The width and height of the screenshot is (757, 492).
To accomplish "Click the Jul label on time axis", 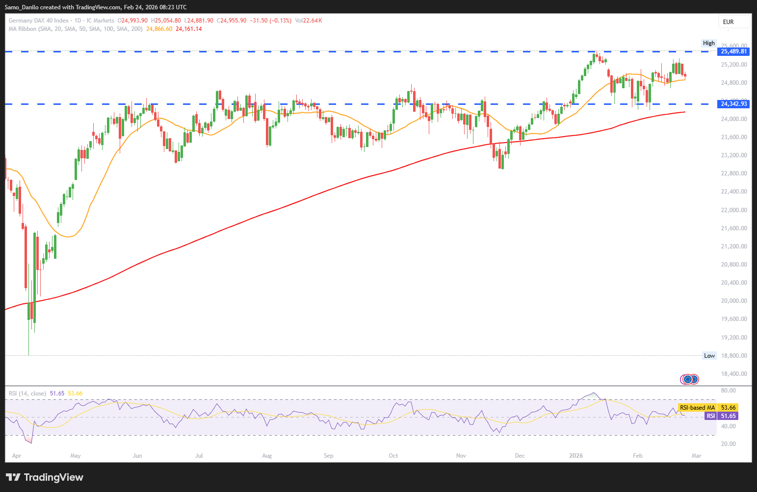I will [x=199, y=456].
